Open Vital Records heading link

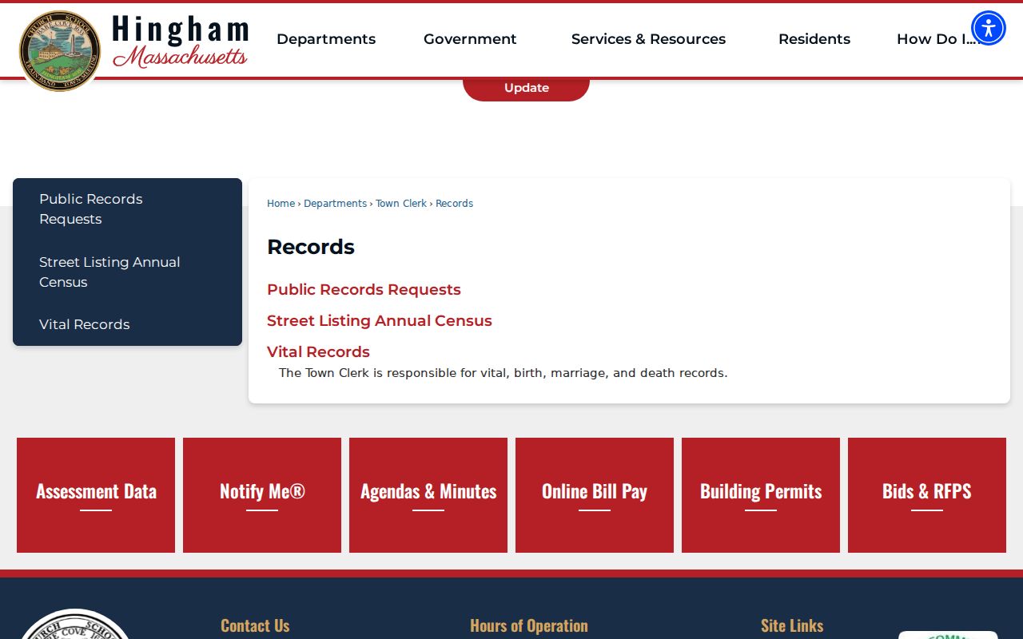coord(318,352)
